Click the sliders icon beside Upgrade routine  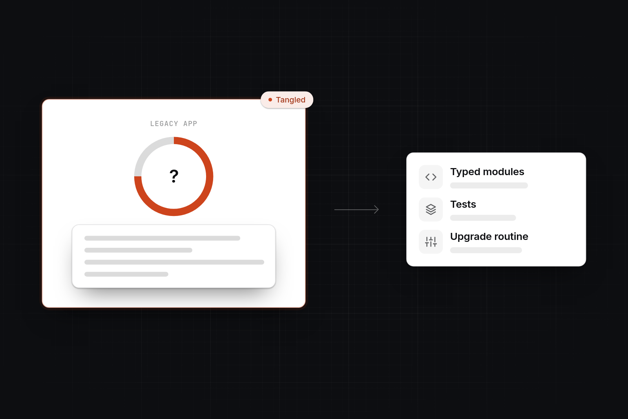pos(431,242)
